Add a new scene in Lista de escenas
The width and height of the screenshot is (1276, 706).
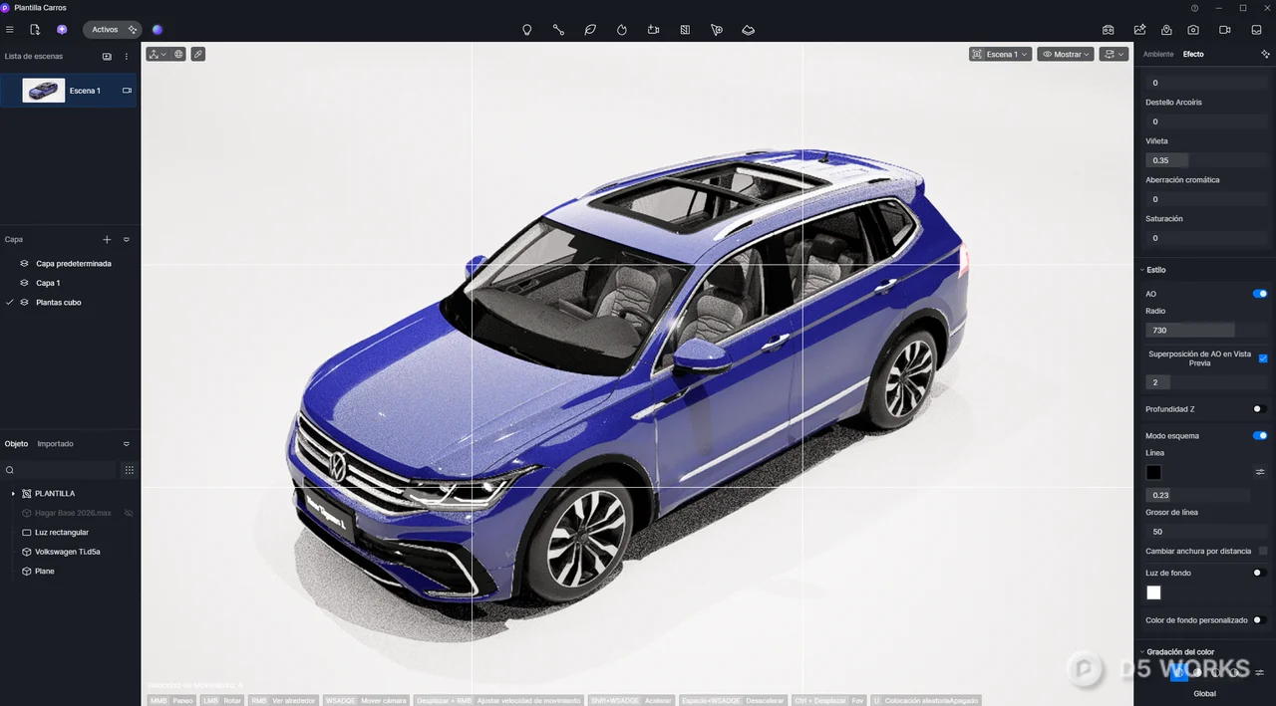click(x=107, y=57)
